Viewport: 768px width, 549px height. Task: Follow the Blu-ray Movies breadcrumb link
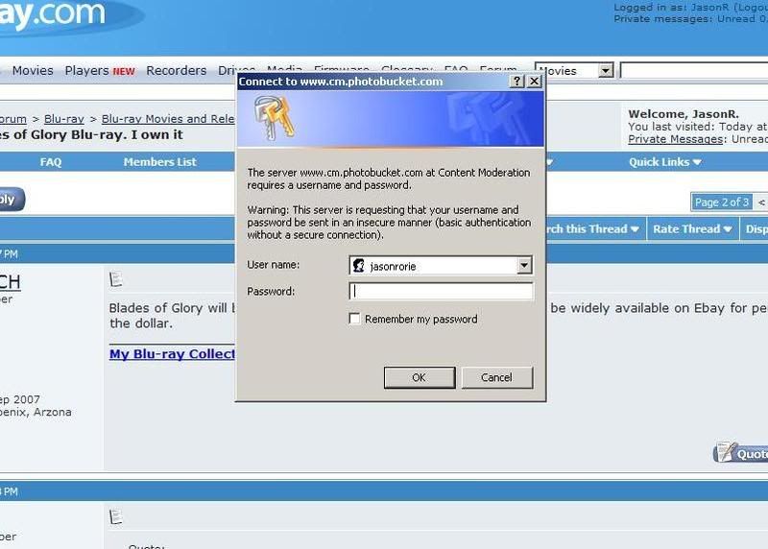tap(168, 119)
